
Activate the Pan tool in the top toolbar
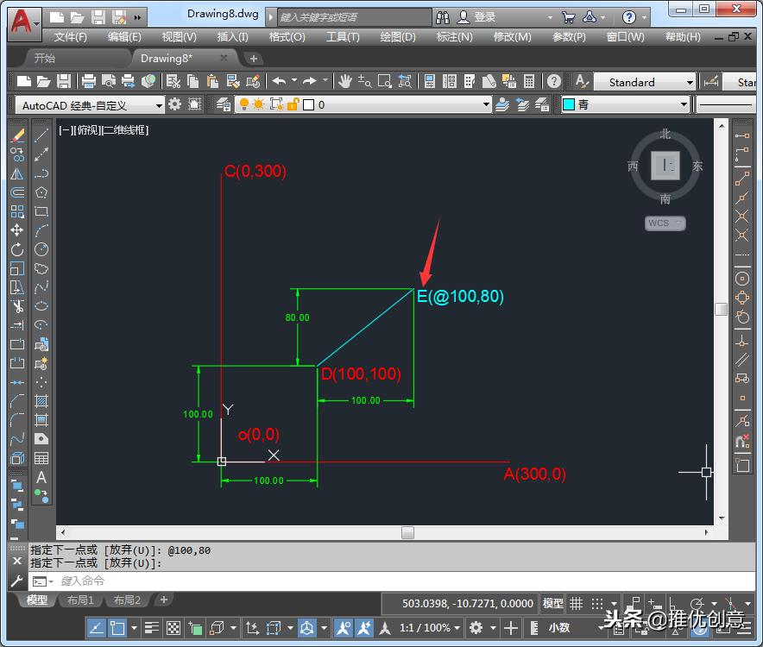345,81
